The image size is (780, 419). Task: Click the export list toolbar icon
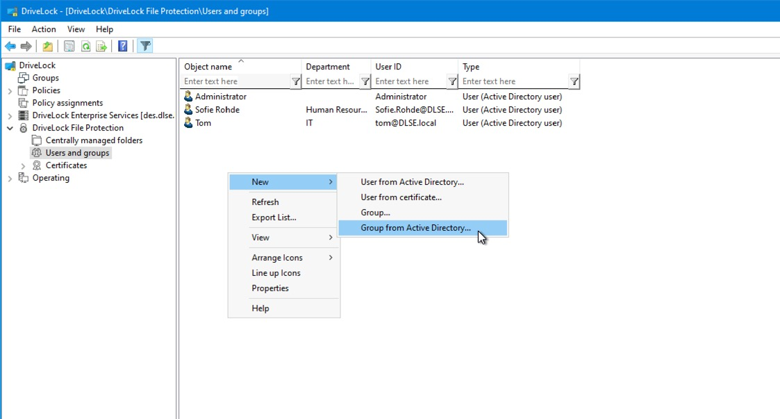pyautogui.click(x=101, y=47)
